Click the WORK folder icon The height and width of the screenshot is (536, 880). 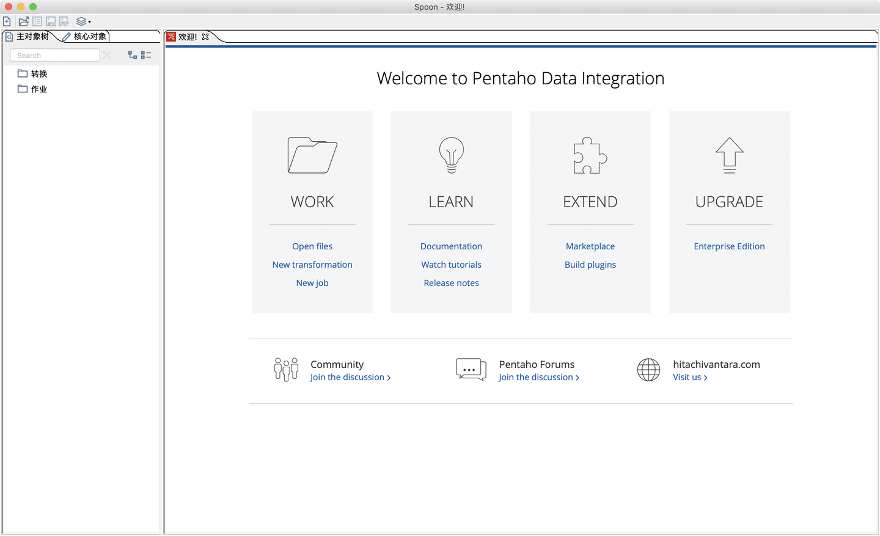point(312,155)
